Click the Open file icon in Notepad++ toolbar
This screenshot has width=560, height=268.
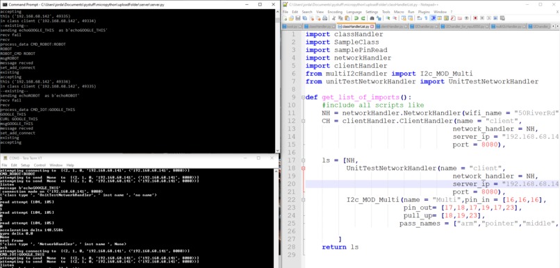[x=291, y=18]
